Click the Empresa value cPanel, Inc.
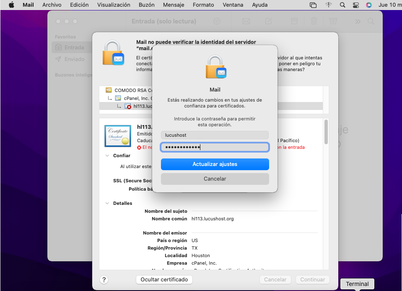 click(204, 263)
